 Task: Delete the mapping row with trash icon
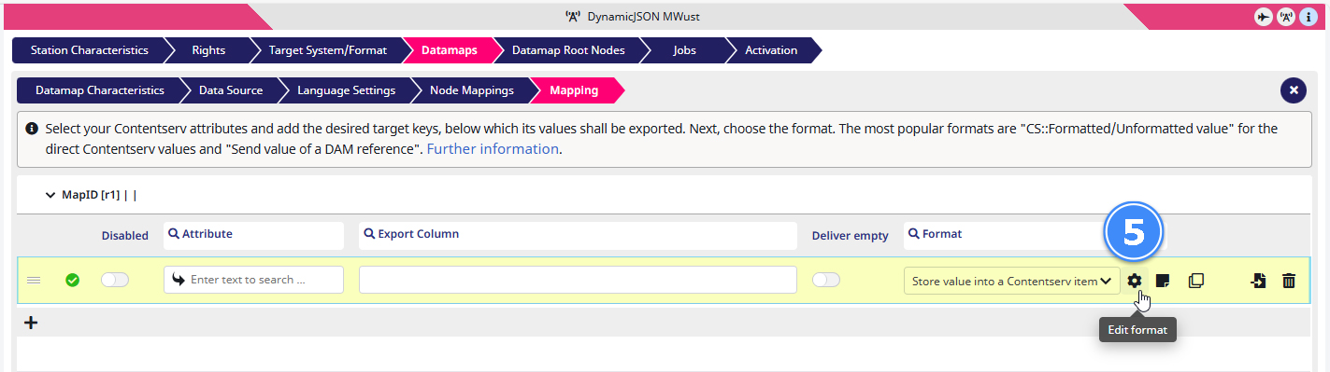(x=1289, y=281)
